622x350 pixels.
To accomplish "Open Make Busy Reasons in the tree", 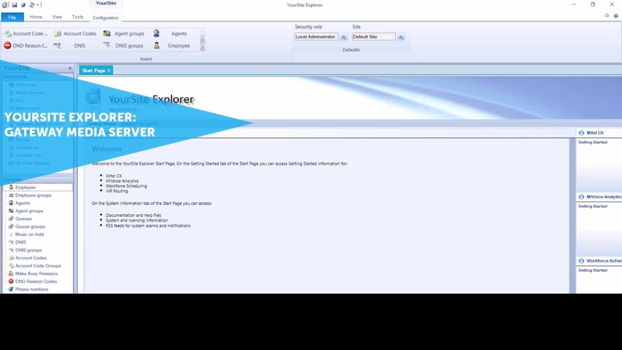I will tap(36, 274).
